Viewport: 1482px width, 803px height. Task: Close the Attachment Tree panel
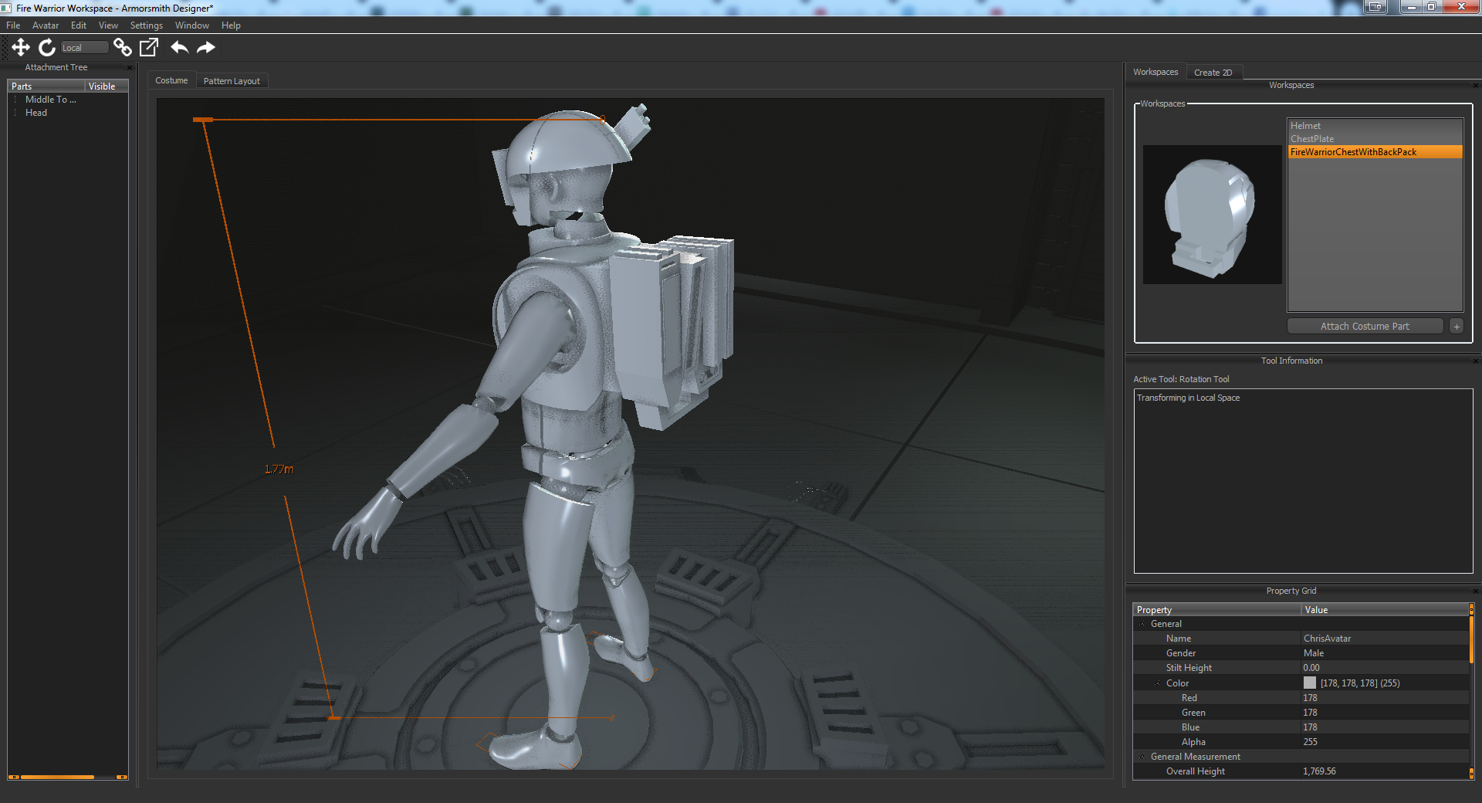(129, 68)
